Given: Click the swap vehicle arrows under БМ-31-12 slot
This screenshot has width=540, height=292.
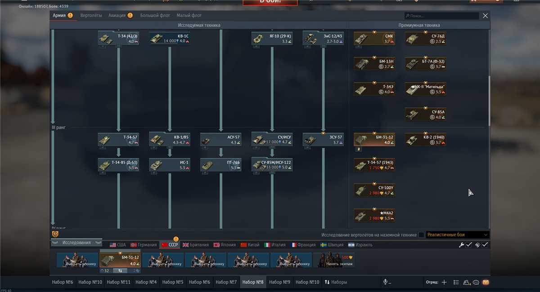Looking at the screenshot, I should 120,271.
